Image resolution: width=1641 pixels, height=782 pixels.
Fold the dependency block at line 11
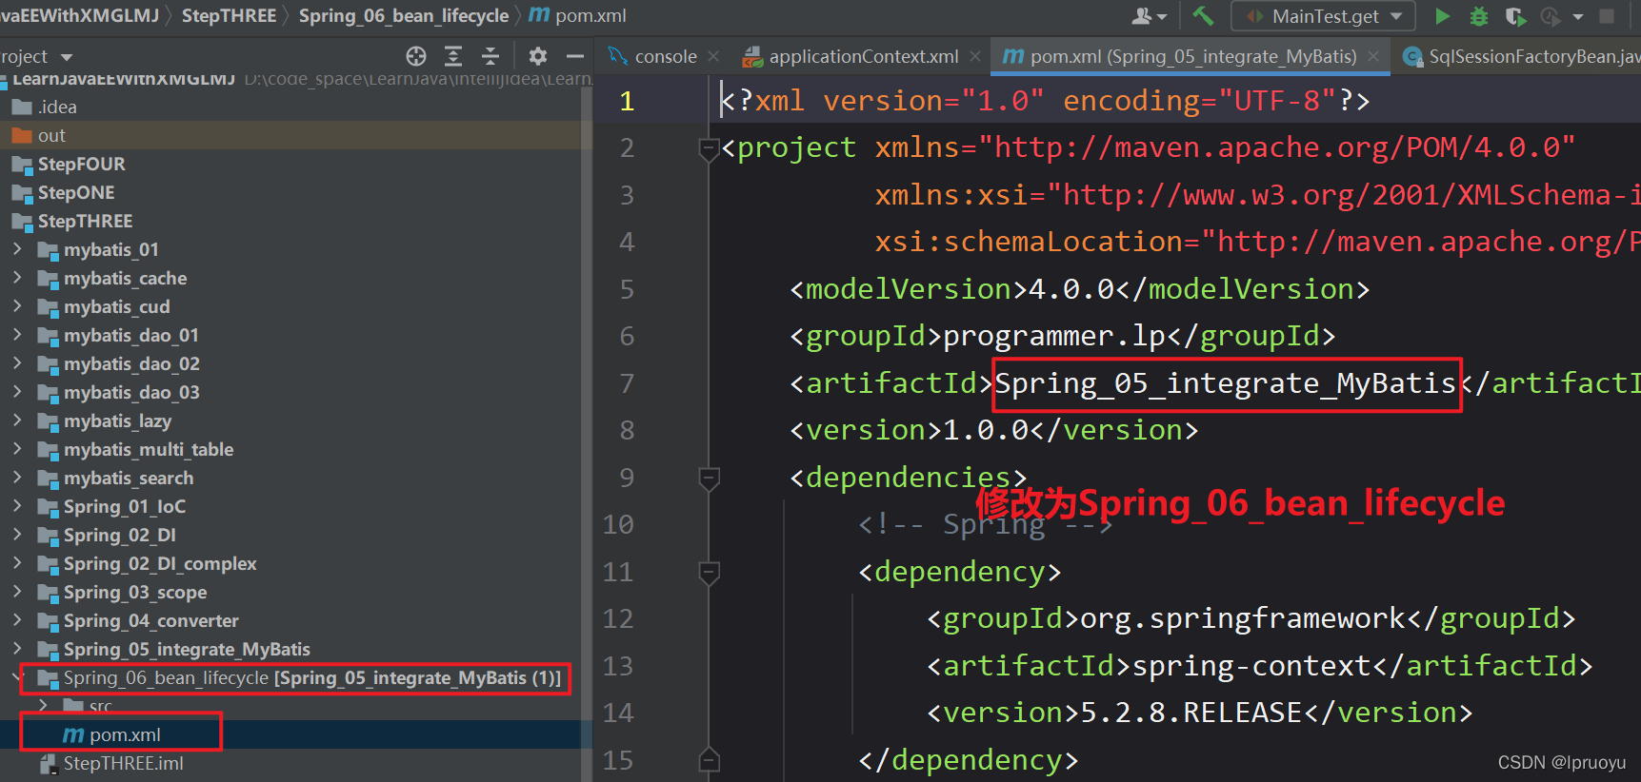(709, 573)
